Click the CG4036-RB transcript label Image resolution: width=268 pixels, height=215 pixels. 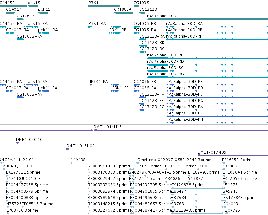pos(145,23)
